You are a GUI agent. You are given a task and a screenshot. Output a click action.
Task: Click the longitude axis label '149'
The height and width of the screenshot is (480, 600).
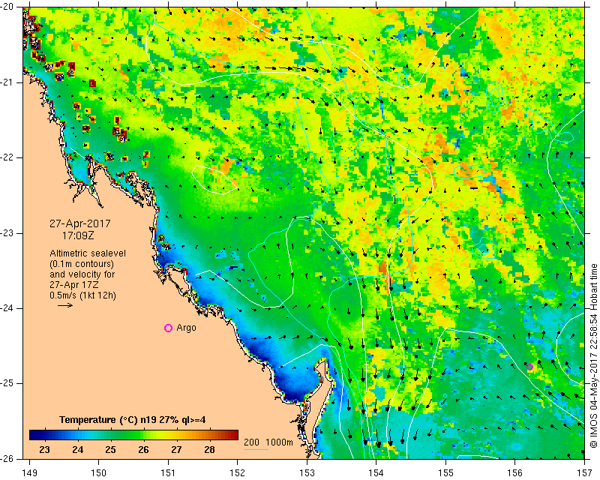[29, 473]
